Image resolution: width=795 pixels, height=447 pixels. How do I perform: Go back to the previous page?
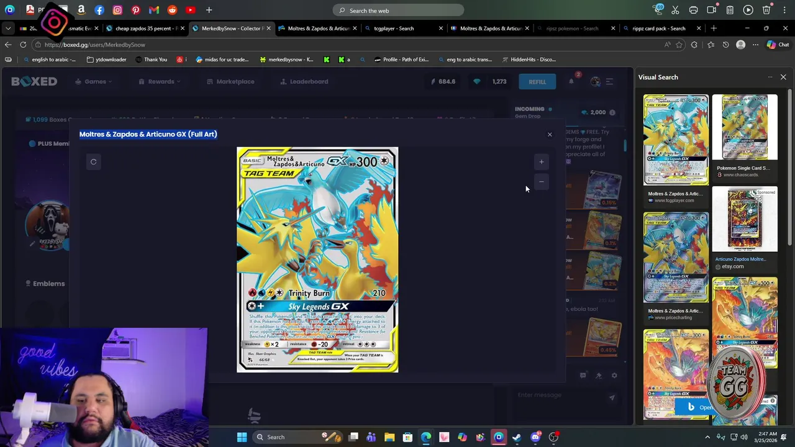7,45
